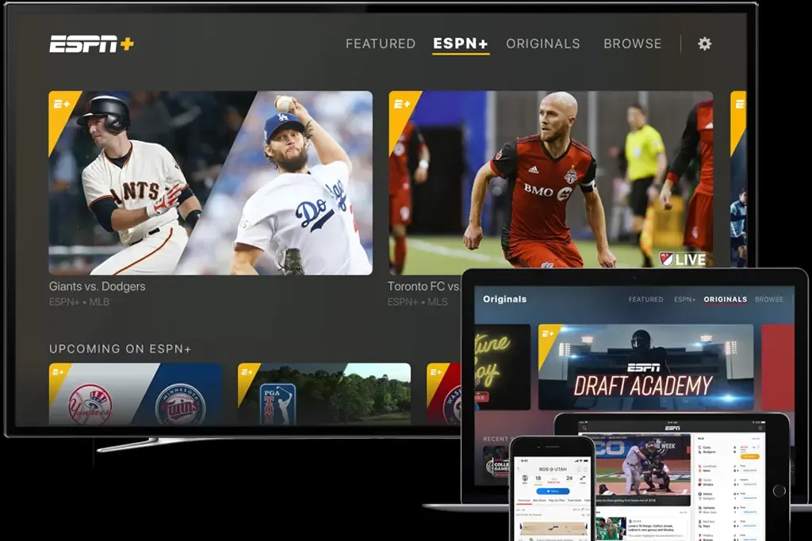Screen dimensions: 812x541
Task: Tap the tablet's home button
Action: click(778, 491)
